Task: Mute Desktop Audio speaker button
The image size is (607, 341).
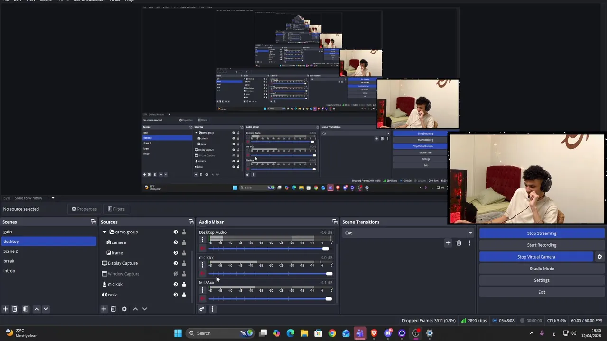Action: click(x=202, y=249)
